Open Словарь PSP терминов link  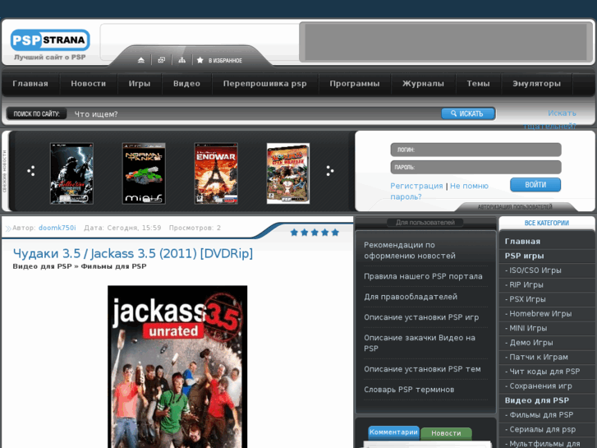tap(409, 390)
